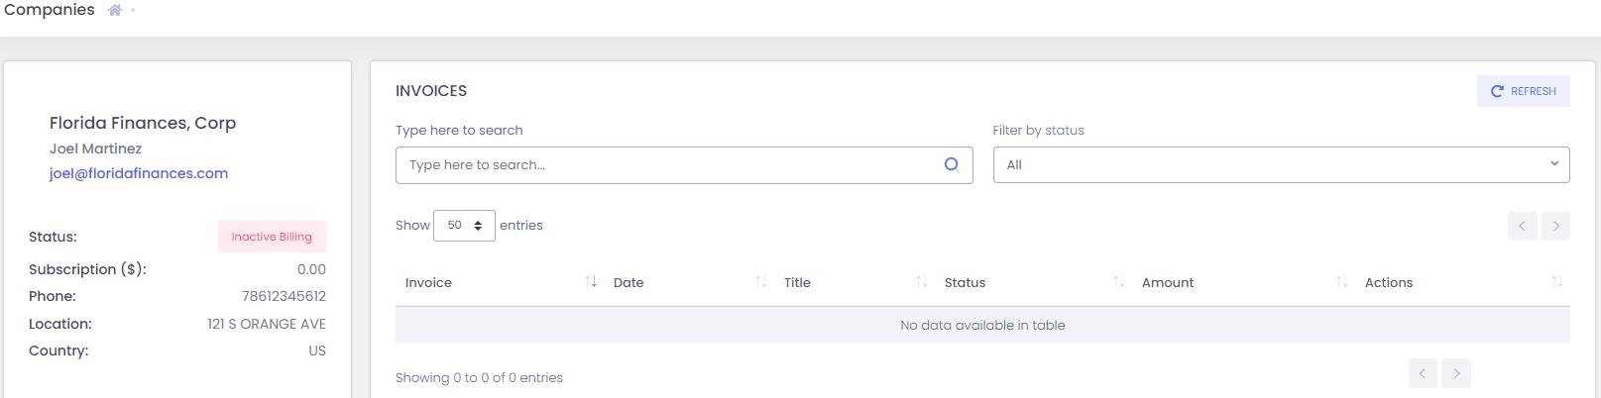The image size is (1601, 398).
Task: Click the Florida Finances, Corp company name
Action: (143, 123)
